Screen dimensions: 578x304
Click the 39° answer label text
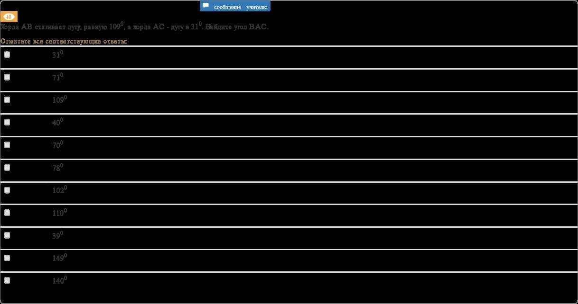click(57, 235)
